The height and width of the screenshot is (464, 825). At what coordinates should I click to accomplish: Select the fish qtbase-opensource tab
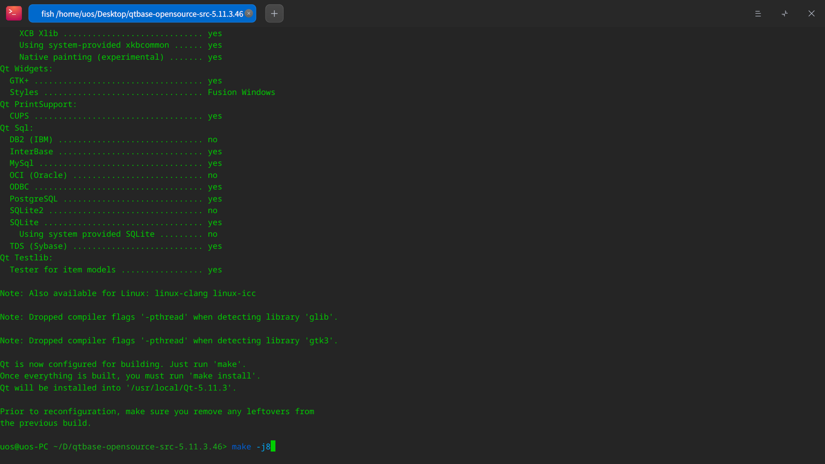point(142,14)
